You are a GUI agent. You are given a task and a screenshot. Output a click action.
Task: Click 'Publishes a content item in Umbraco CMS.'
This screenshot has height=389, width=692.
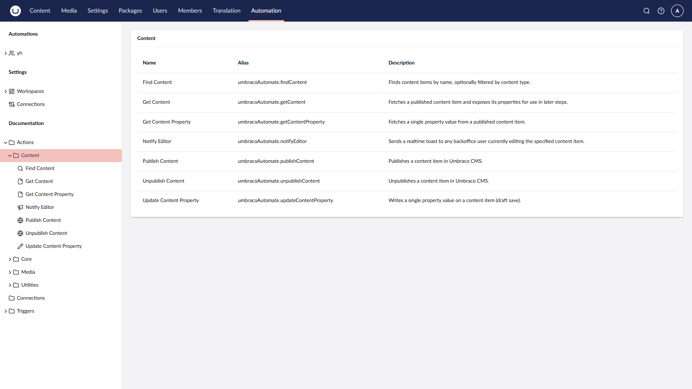(x=435, y=161)
